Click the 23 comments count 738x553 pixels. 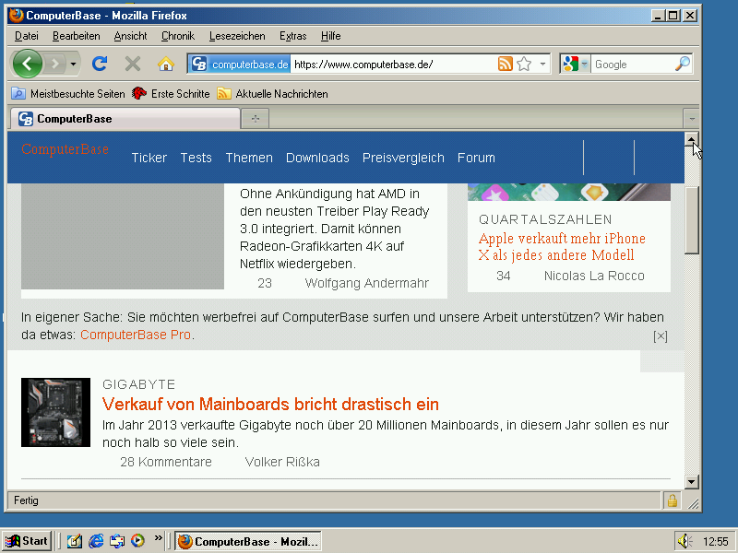coord(265,283)
